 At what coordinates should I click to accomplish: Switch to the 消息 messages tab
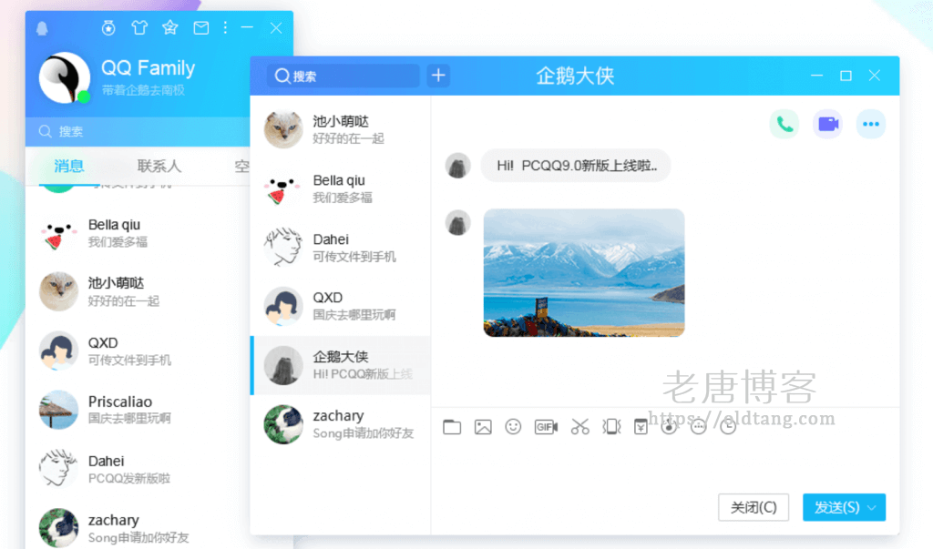pos(70,168)
